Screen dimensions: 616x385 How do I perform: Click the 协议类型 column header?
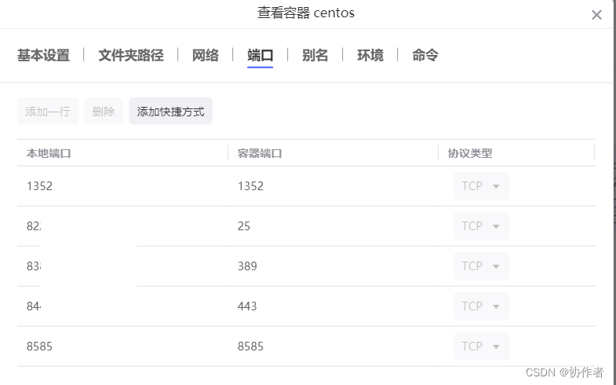pyautogui.click(x=470, y=153)
